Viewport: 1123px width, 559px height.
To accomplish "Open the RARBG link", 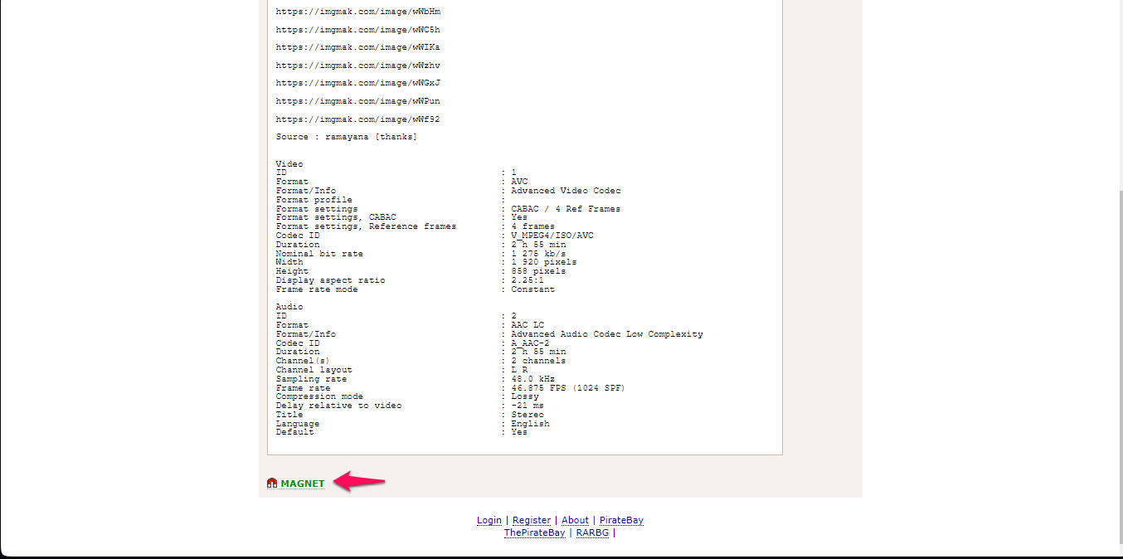I will click(592, 533).
